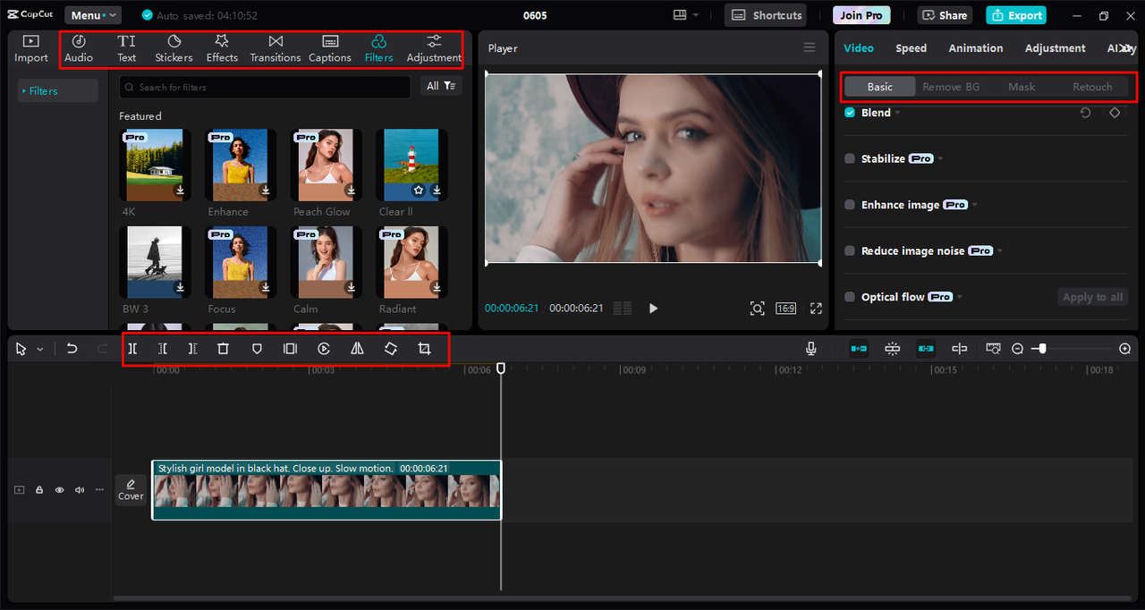Screen dimensions: 1145x610
Task: Click the Join Pro button
Action: [x=861, y=15]
